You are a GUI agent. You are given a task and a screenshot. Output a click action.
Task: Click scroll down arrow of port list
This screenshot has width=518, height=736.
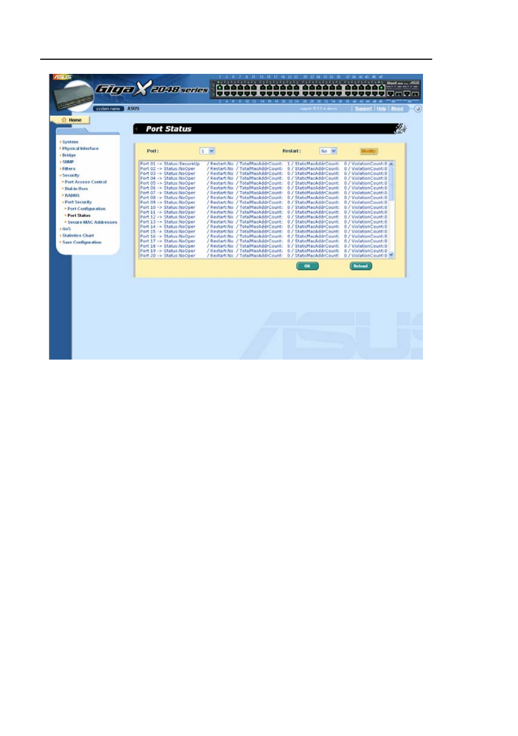click(x=391, y=255)
